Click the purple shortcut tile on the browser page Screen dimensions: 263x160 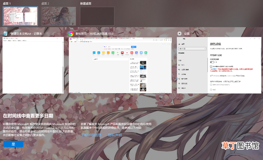(136, 53)
